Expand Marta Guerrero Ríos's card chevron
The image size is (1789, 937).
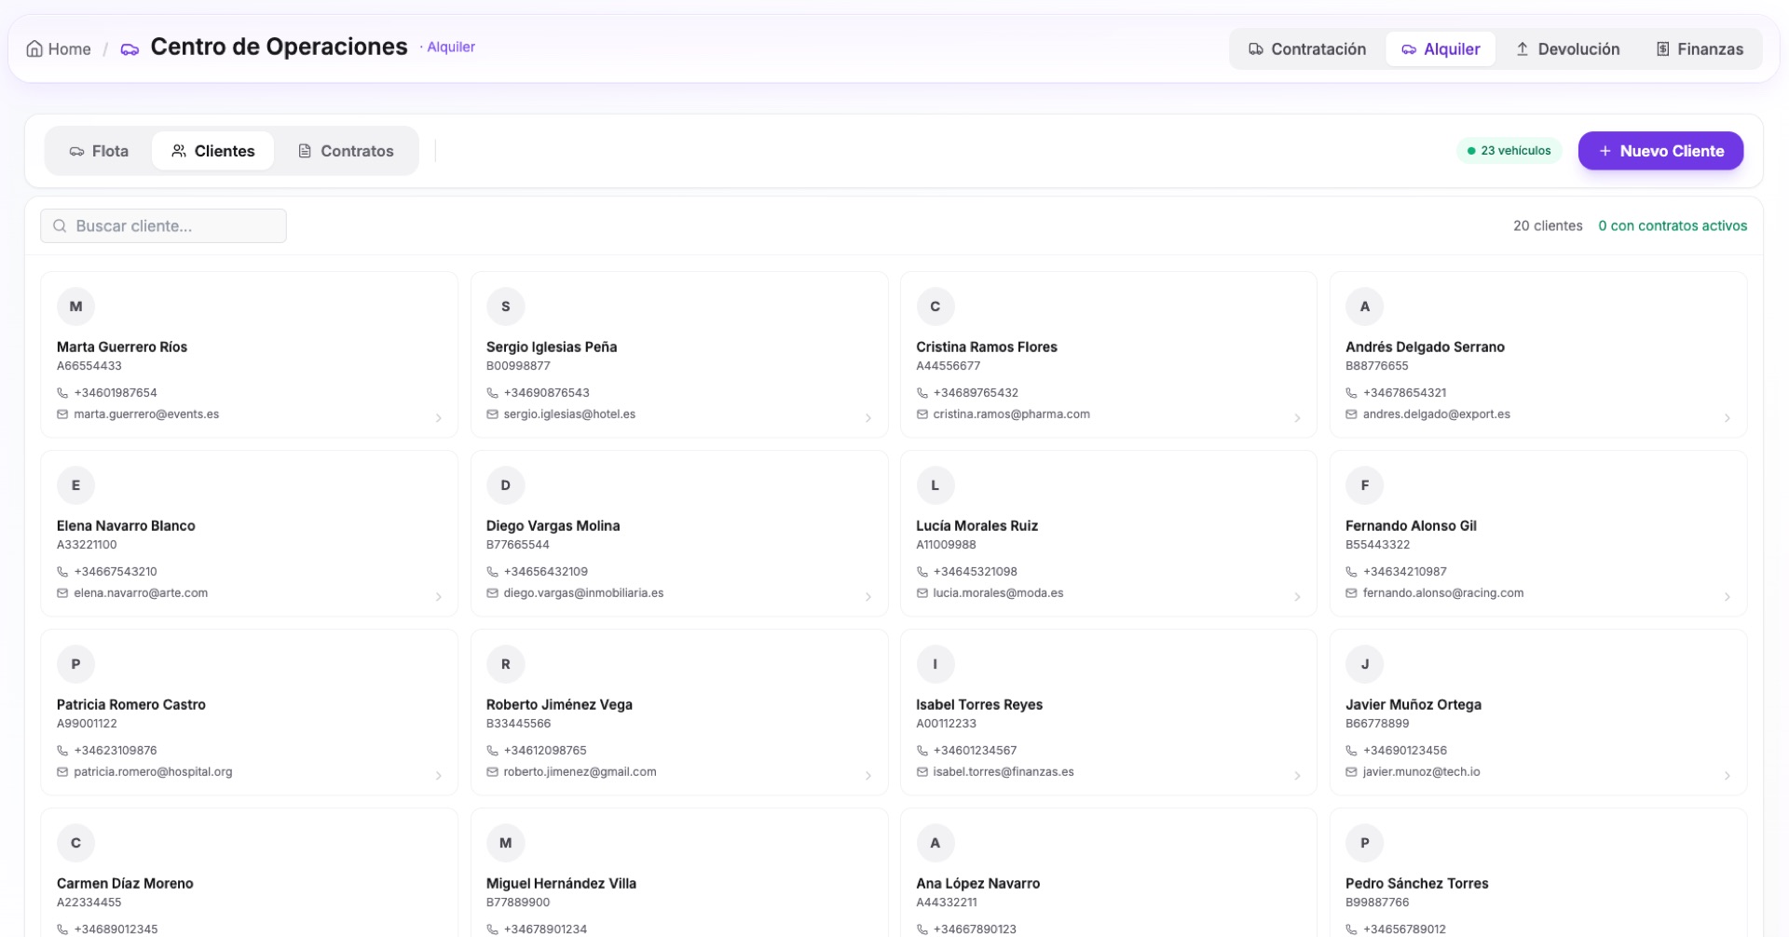(x=439, y=418)
